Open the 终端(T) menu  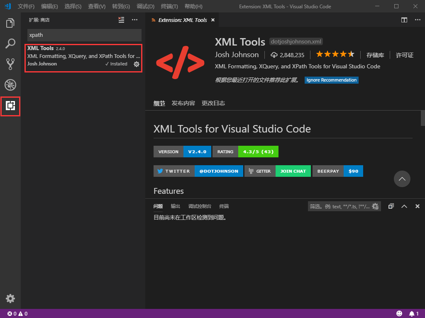(x=169, y=7)
